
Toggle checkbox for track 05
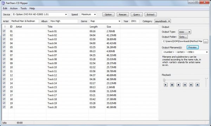tap(4, 47)
